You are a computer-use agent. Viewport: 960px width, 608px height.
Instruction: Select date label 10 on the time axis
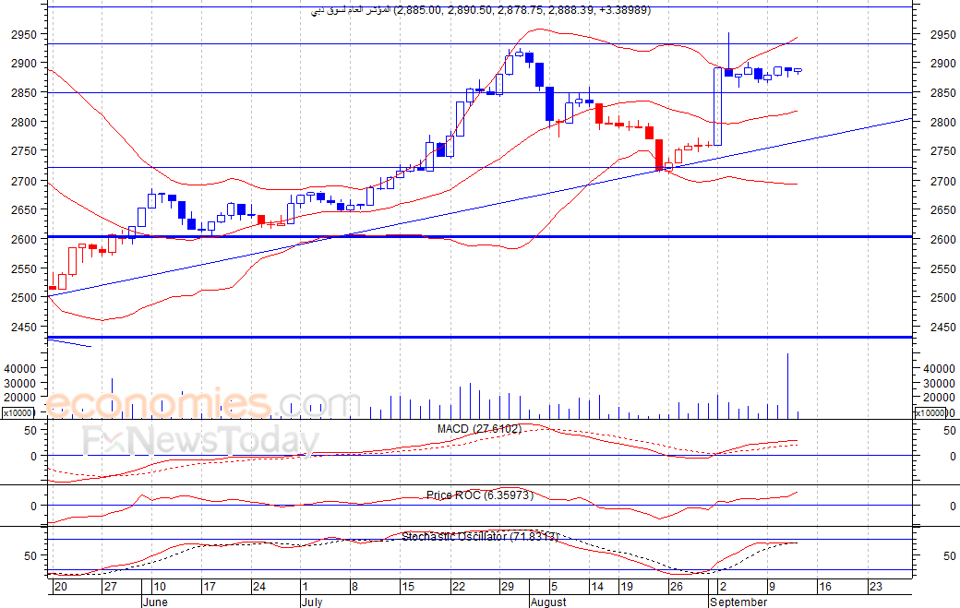pos(159,587)
